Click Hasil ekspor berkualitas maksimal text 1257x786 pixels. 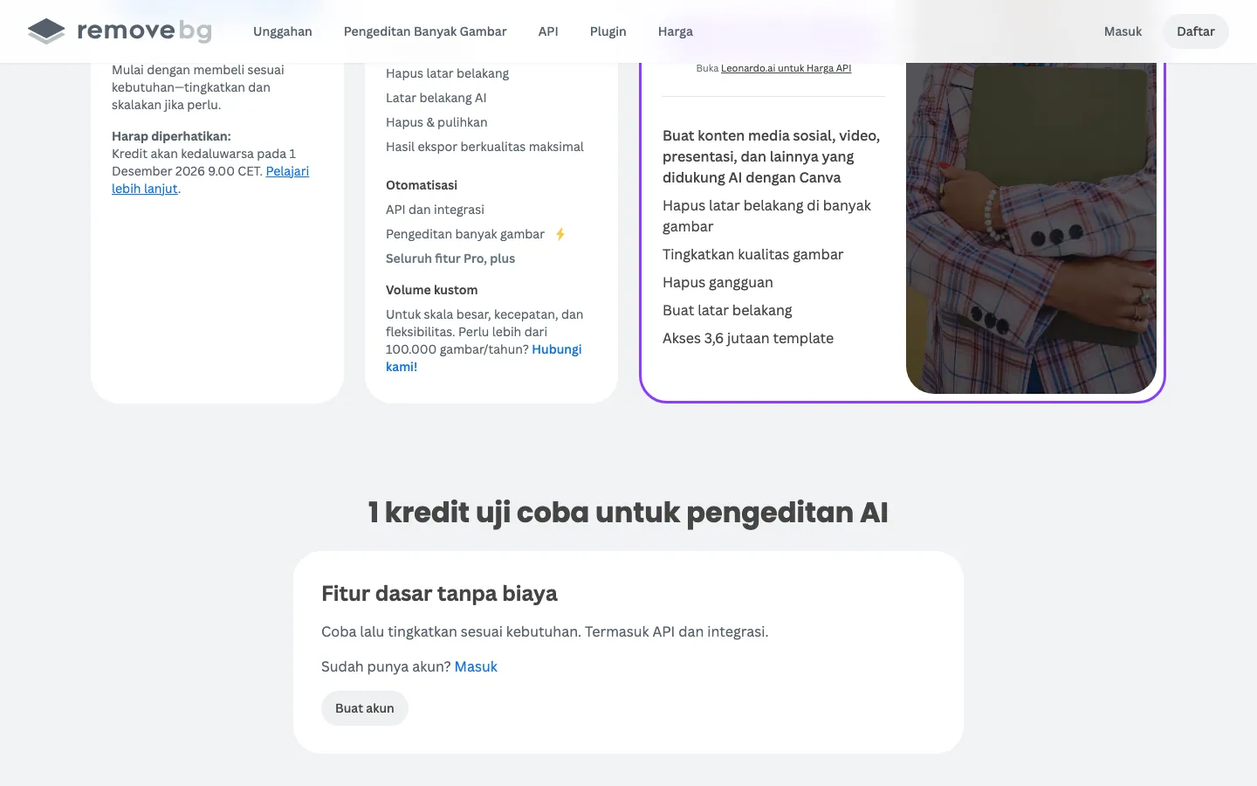point(484,147)
